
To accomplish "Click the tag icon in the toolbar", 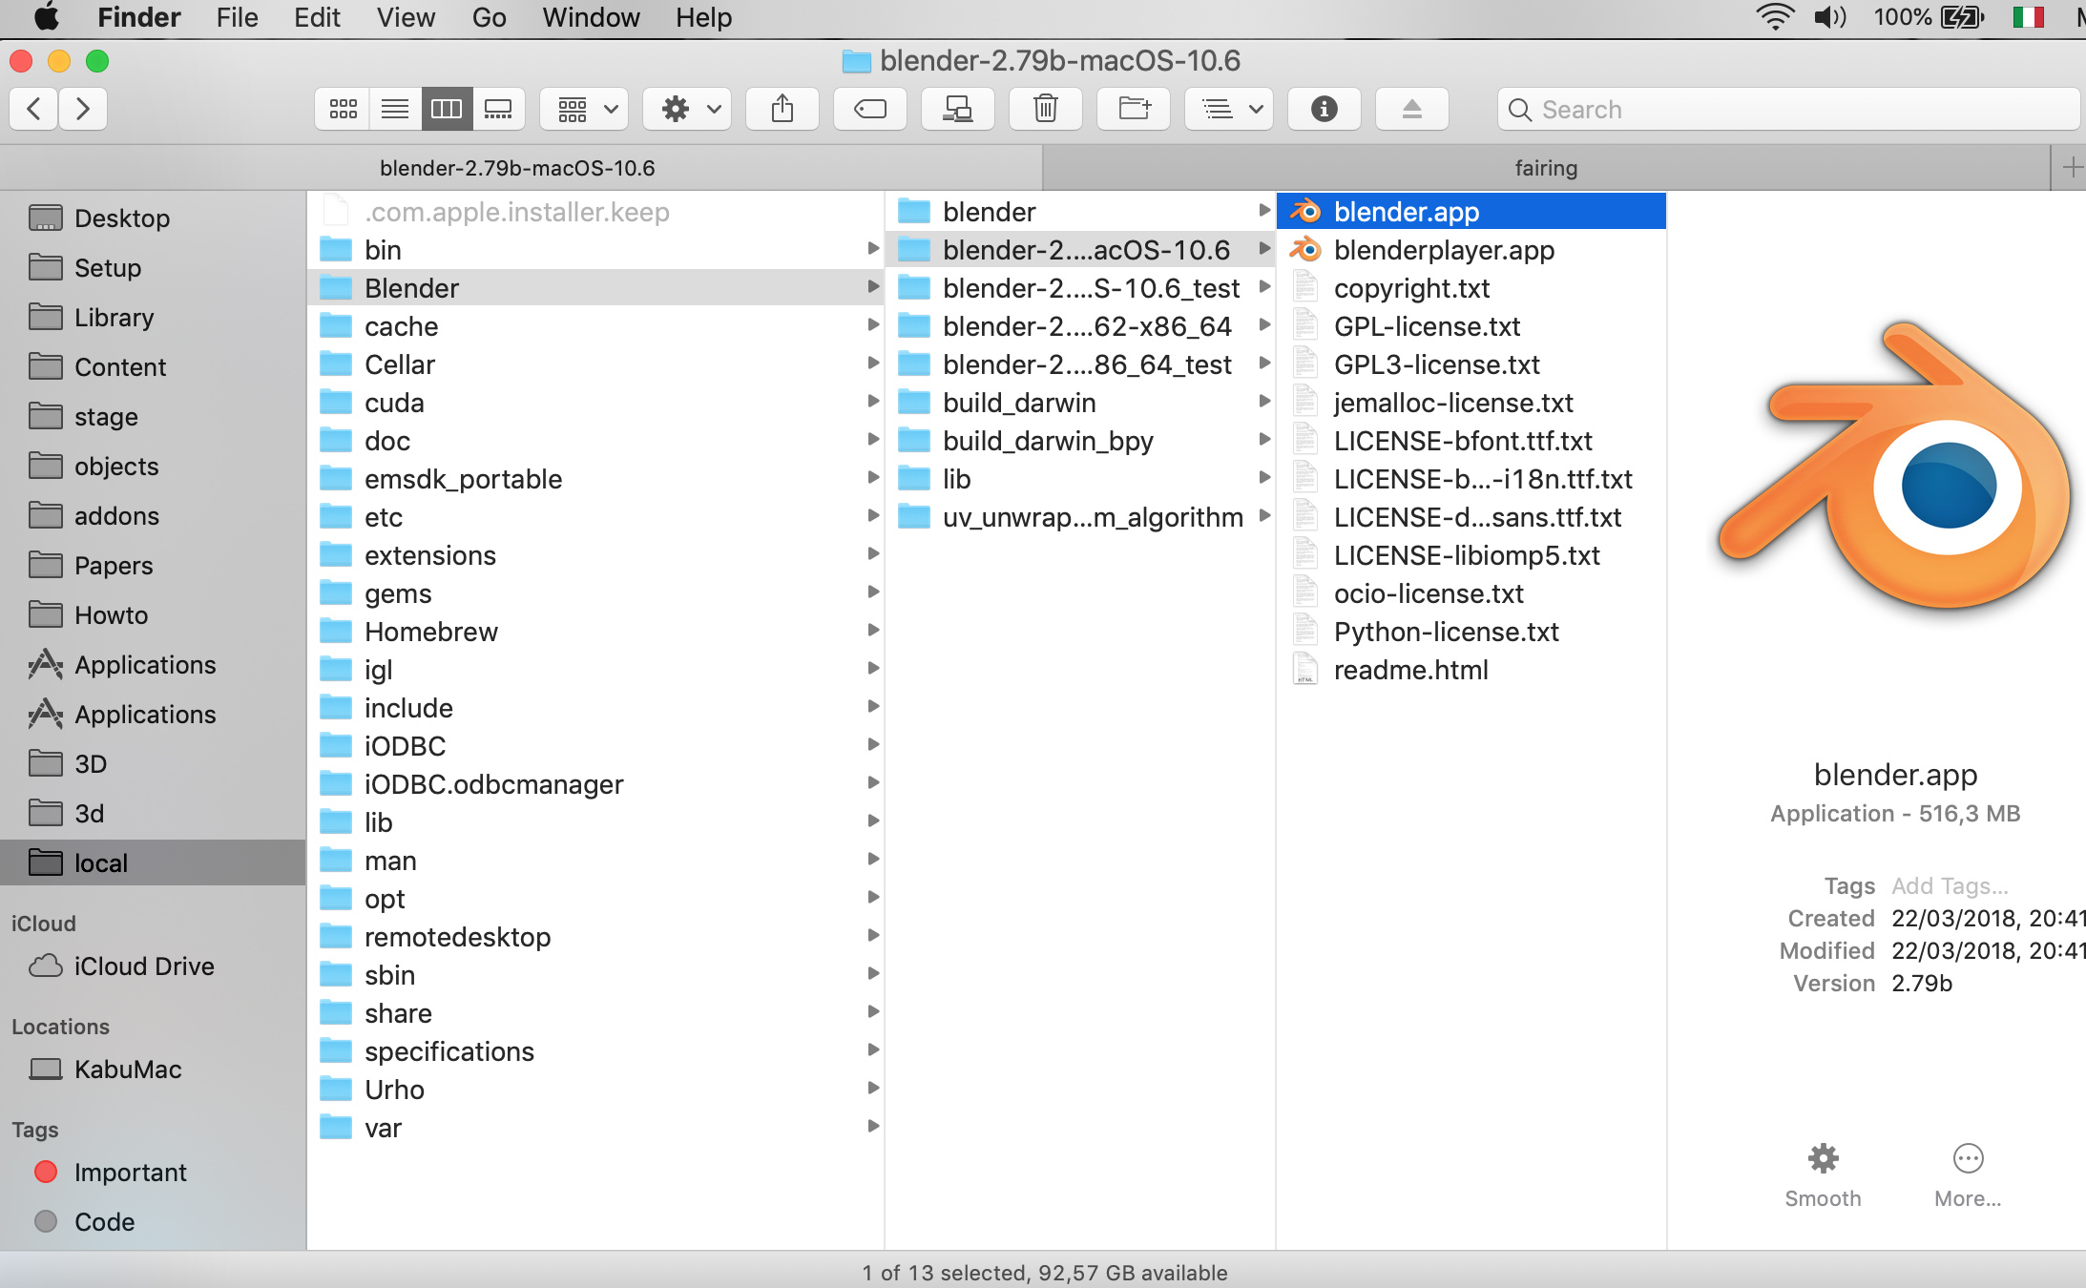I will [869, 109].
